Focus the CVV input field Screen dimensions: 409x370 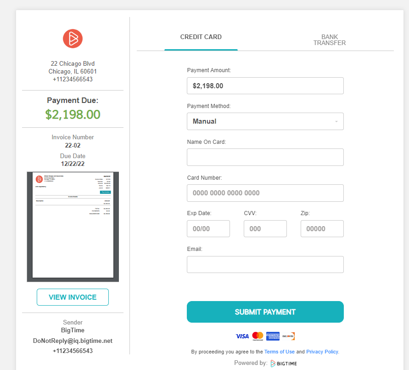click(265, 229)
